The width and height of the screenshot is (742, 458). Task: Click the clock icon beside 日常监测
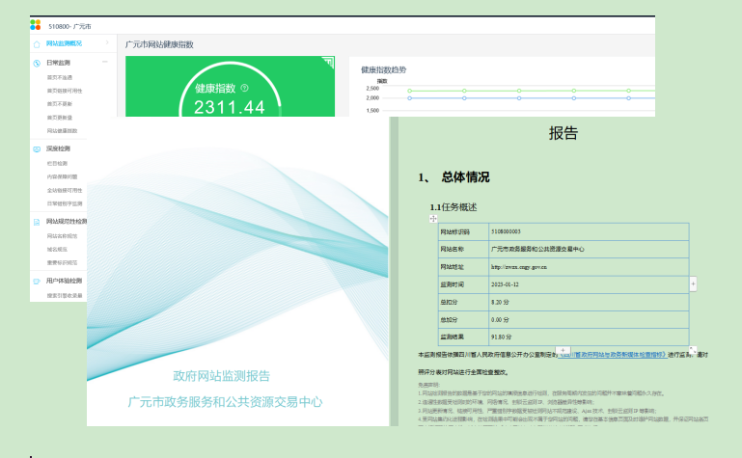click(37, 64)
